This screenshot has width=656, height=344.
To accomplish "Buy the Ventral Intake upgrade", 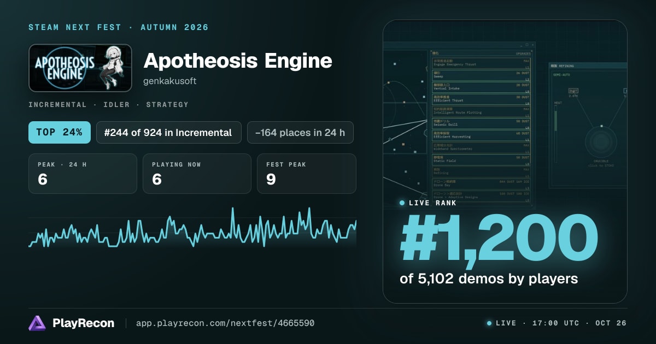I will tap(481, 87).
